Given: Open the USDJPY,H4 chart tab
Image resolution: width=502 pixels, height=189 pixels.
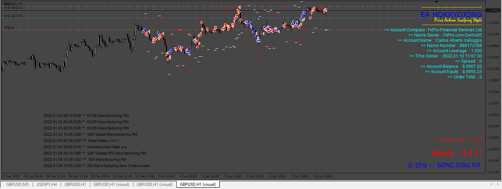Looking at the screenshot, I should [47, 184].
